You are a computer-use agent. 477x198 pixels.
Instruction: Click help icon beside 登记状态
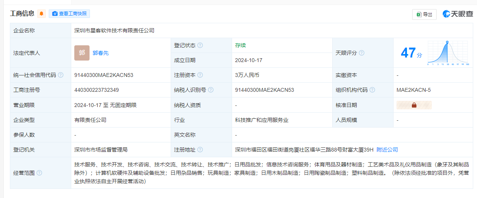200,45
